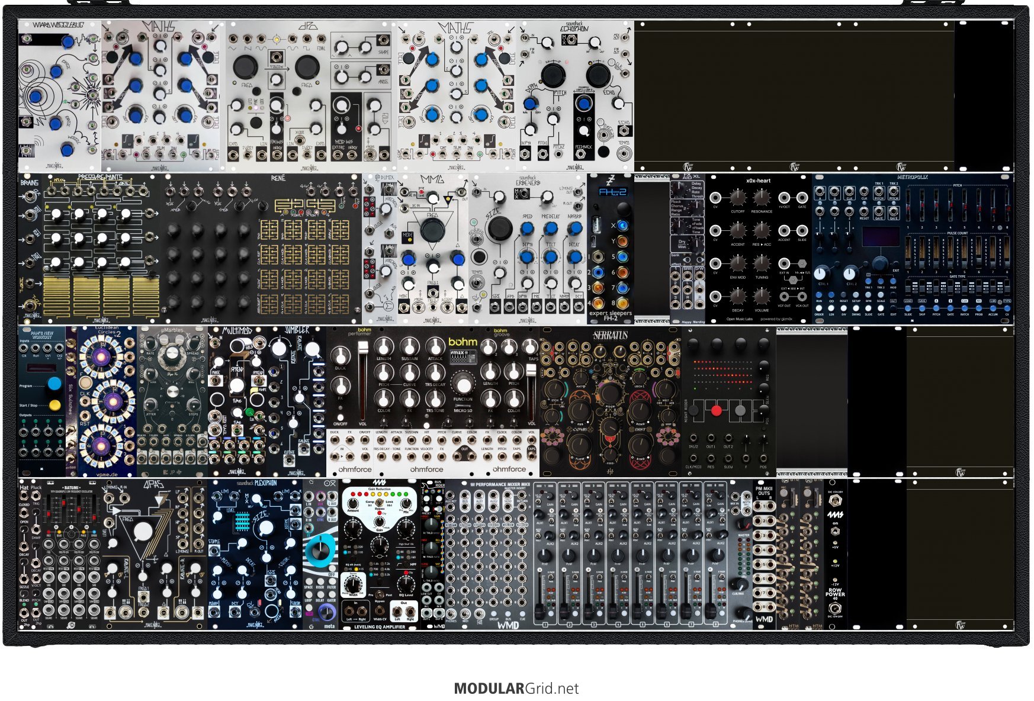1034x701 pixels.
Task: Click the red button on Night Rider
Action: (717, 410)
